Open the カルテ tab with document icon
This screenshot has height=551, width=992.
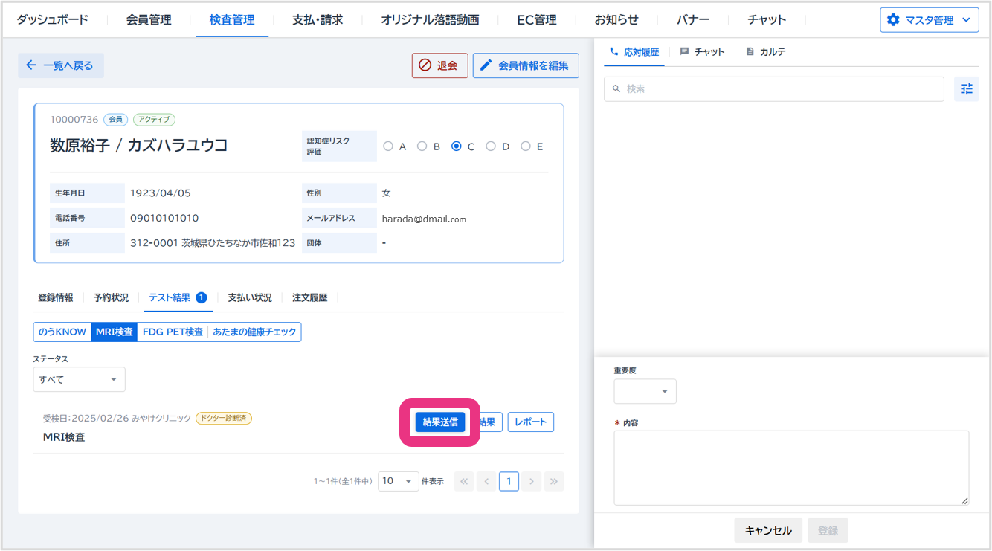[765, 52]
